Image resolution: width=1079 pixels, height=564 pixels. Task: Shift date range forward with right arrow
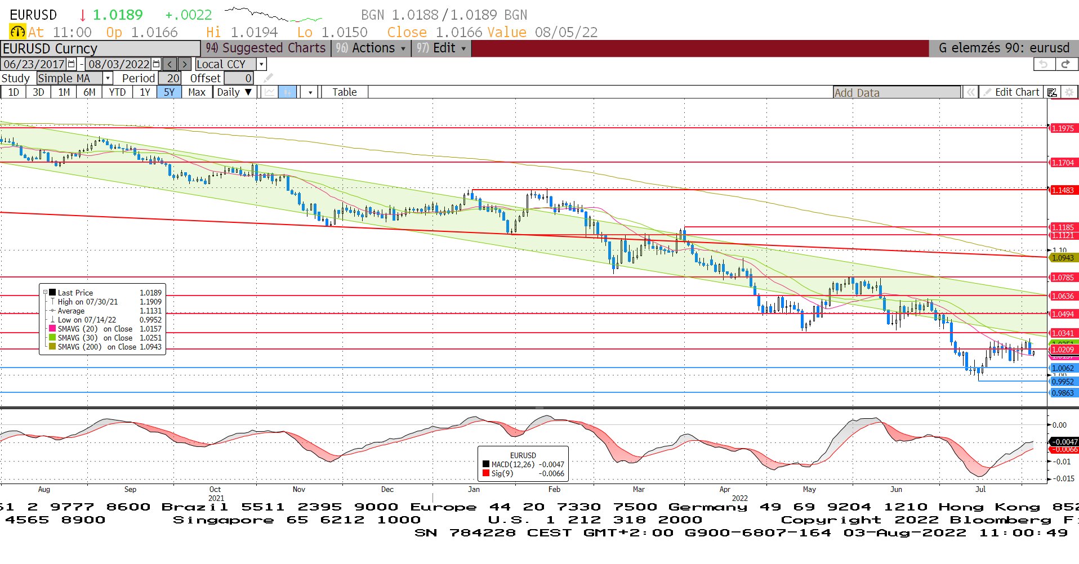tap(185, 64)
